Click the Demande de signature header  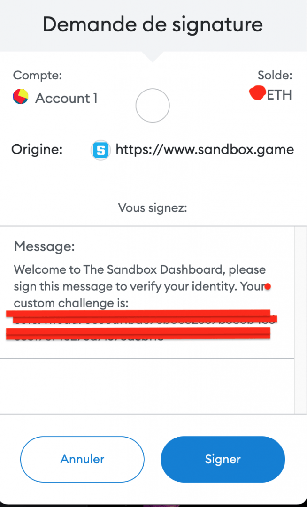pos(153,24)
